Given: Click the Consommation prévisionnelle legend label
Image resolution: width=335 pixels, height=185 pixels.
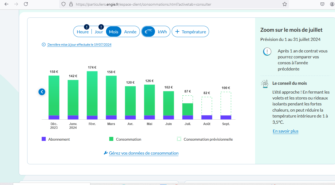Looking at the screenshot, I should point(208,139).
